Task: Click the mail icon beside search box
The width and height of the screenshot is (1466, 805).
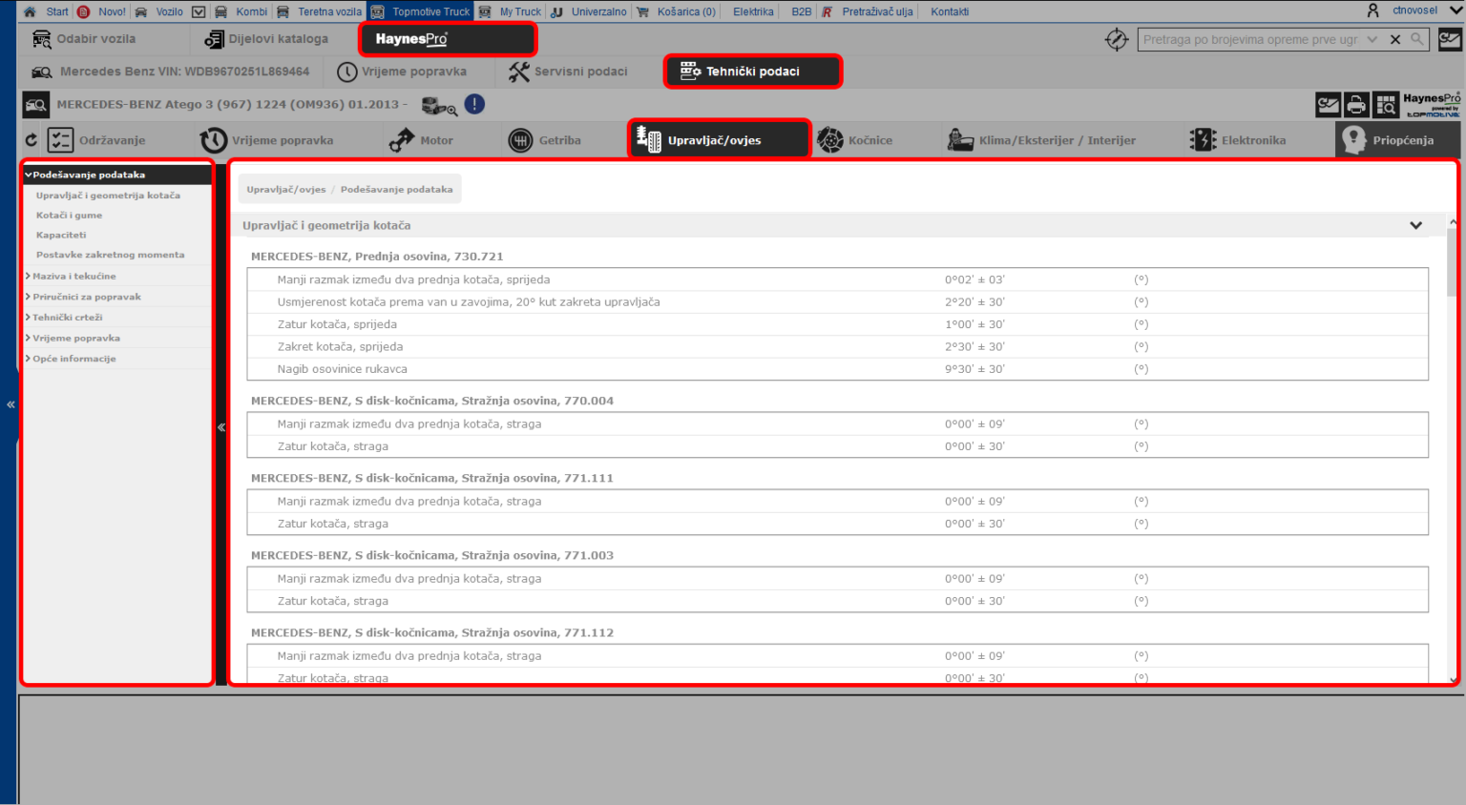Action: coord(1450,39)
